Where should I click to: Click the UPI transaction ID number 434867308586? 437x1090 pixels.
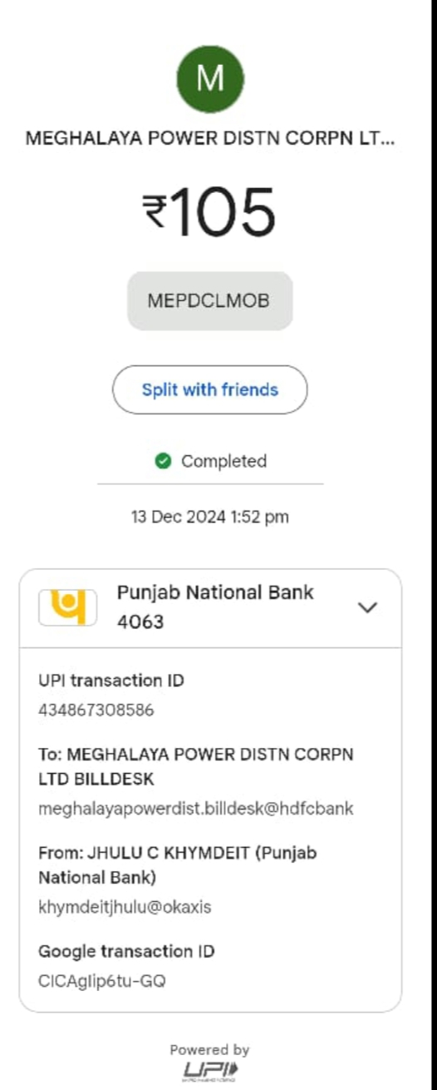coord(96,711)
